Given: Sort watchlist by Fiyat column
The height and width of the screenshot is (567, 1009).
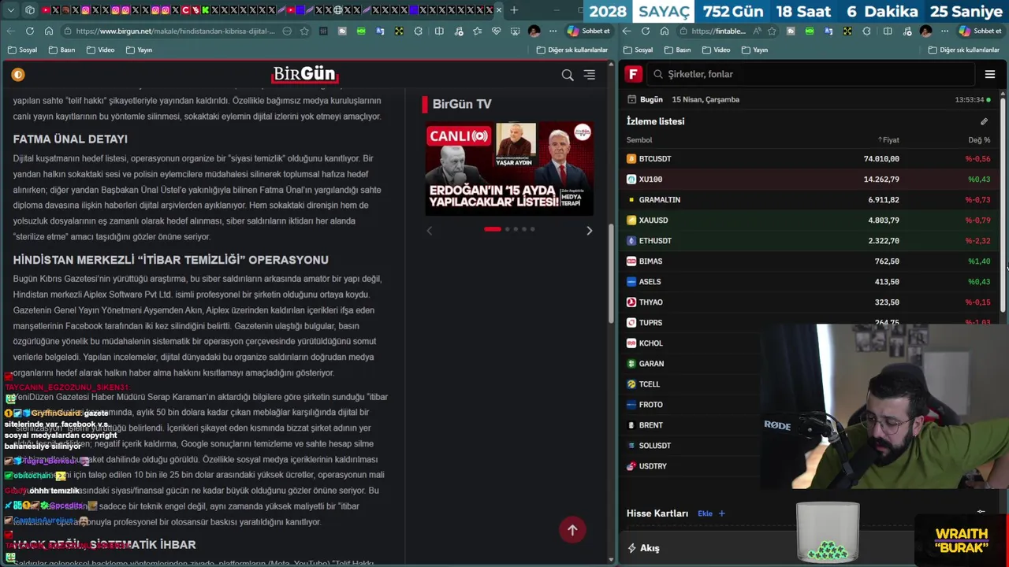Looking at the screenshot, I should point(888,140).
